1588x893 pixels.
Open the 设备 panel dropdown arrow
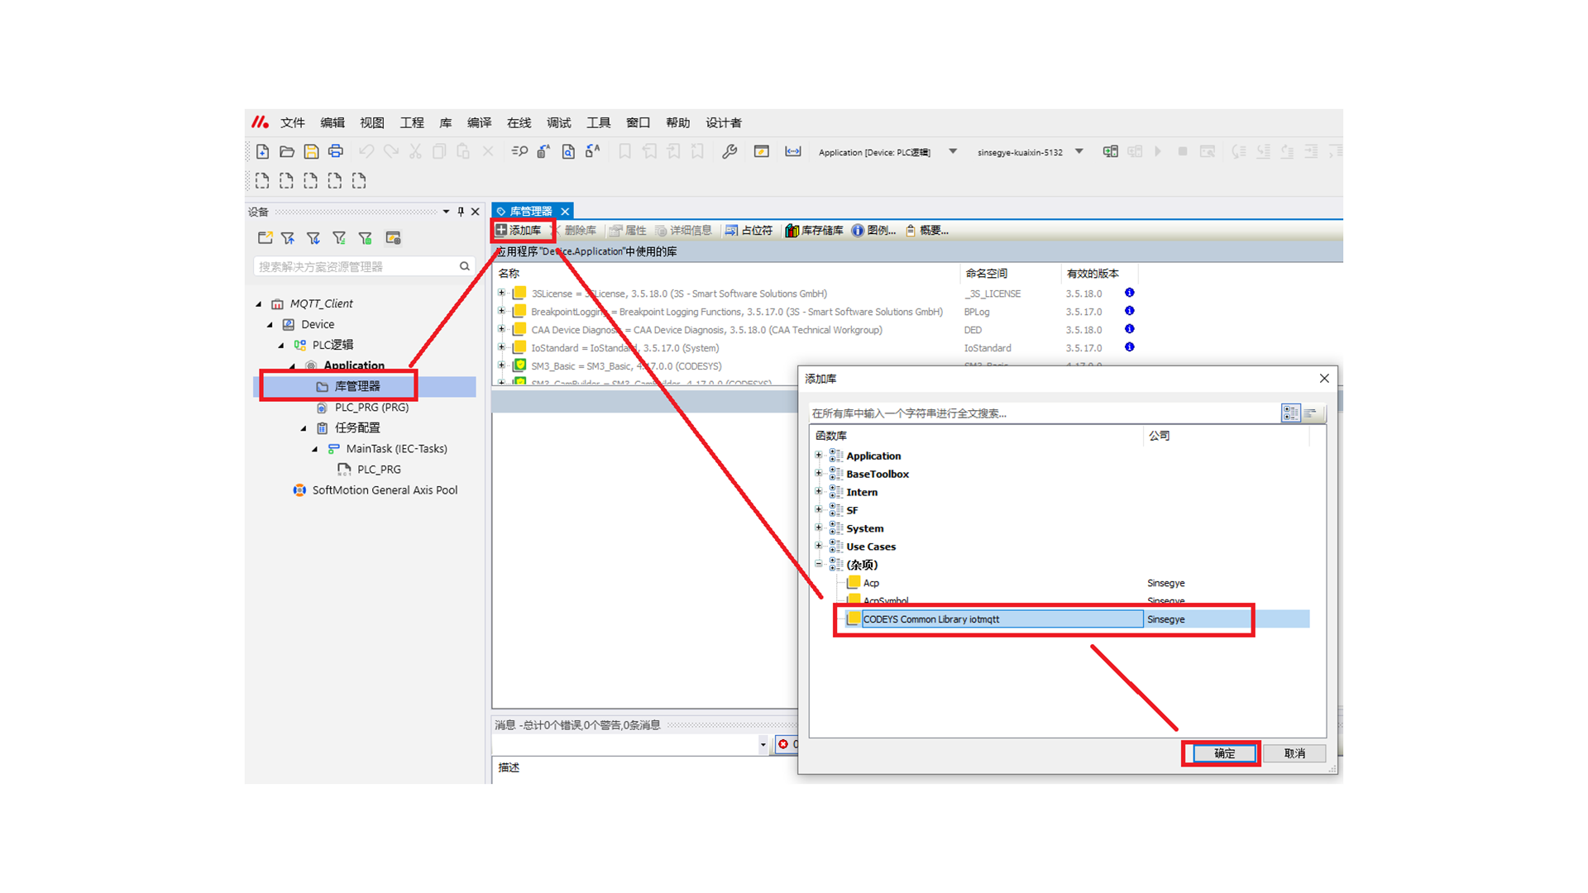pos(446,212)
